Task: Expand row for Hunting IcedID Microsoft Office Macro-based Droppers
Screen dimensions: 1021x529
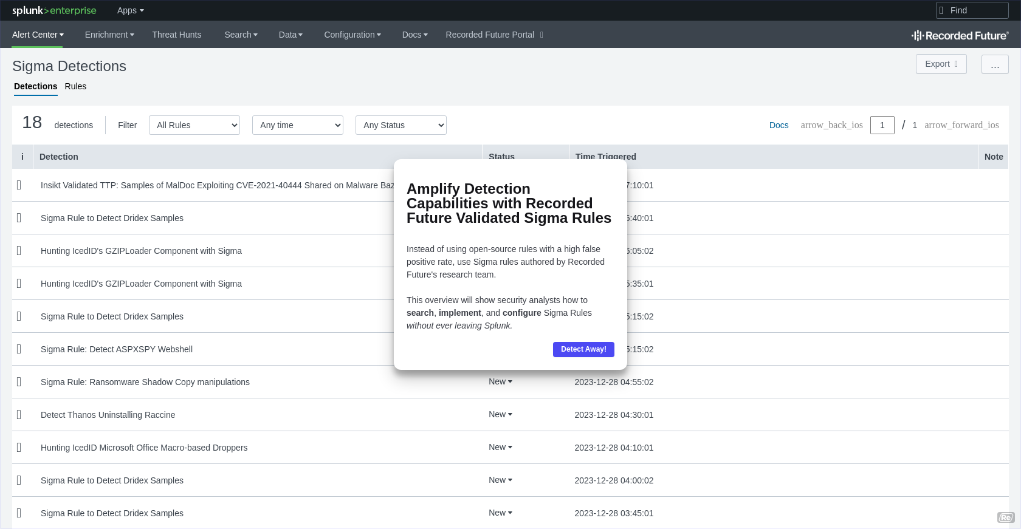Action: pos(19,448)
